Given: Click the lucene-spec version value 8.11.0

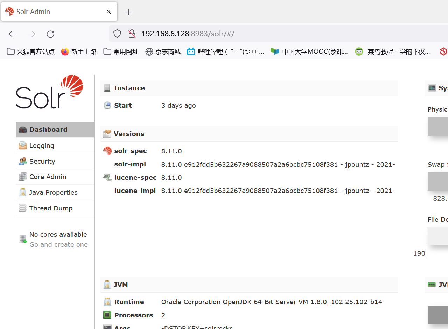Looking at the screenshot, I should (171, 178).
